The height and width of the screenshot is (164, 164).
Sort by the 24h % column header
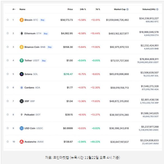click(x=83, y=9)
